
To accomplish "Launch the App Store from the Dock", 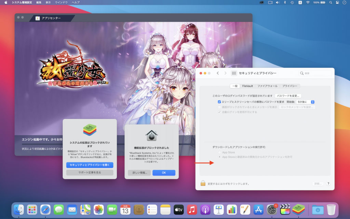I will coord(258,209).
